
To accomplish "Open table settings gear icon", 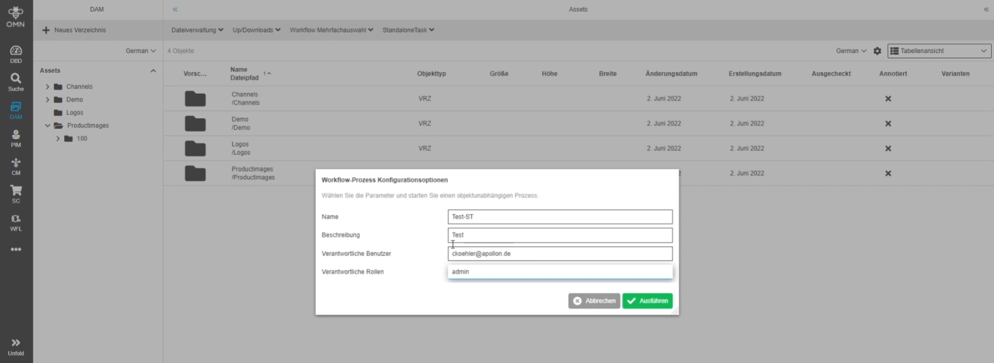I will point(877,51).
